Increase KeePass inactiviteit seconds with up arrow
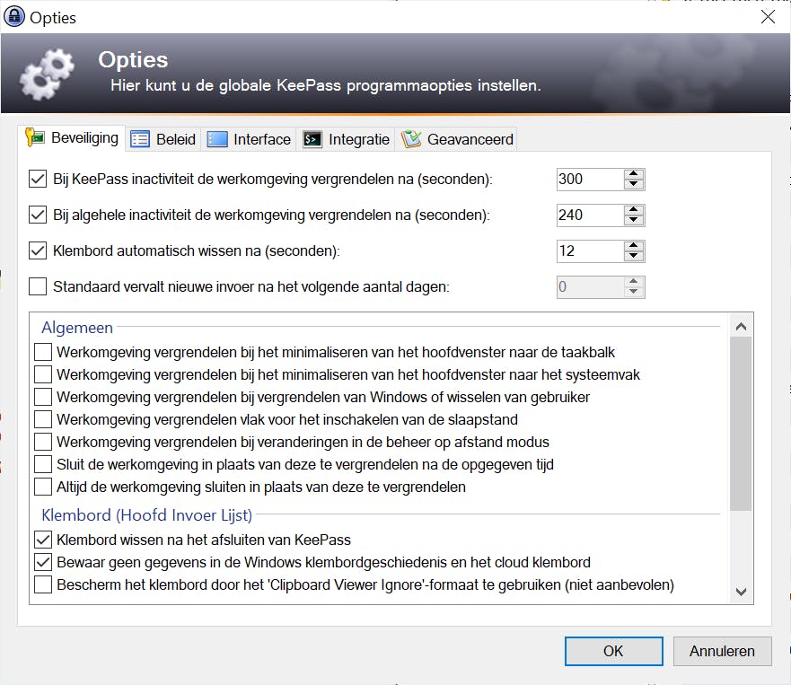 pyautogui.click(x=634, y=174)
